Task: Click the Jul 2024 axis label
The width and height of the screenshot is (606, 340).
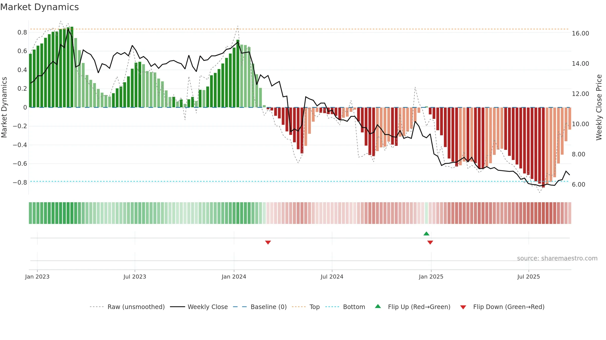Action: tap(332, 277)
